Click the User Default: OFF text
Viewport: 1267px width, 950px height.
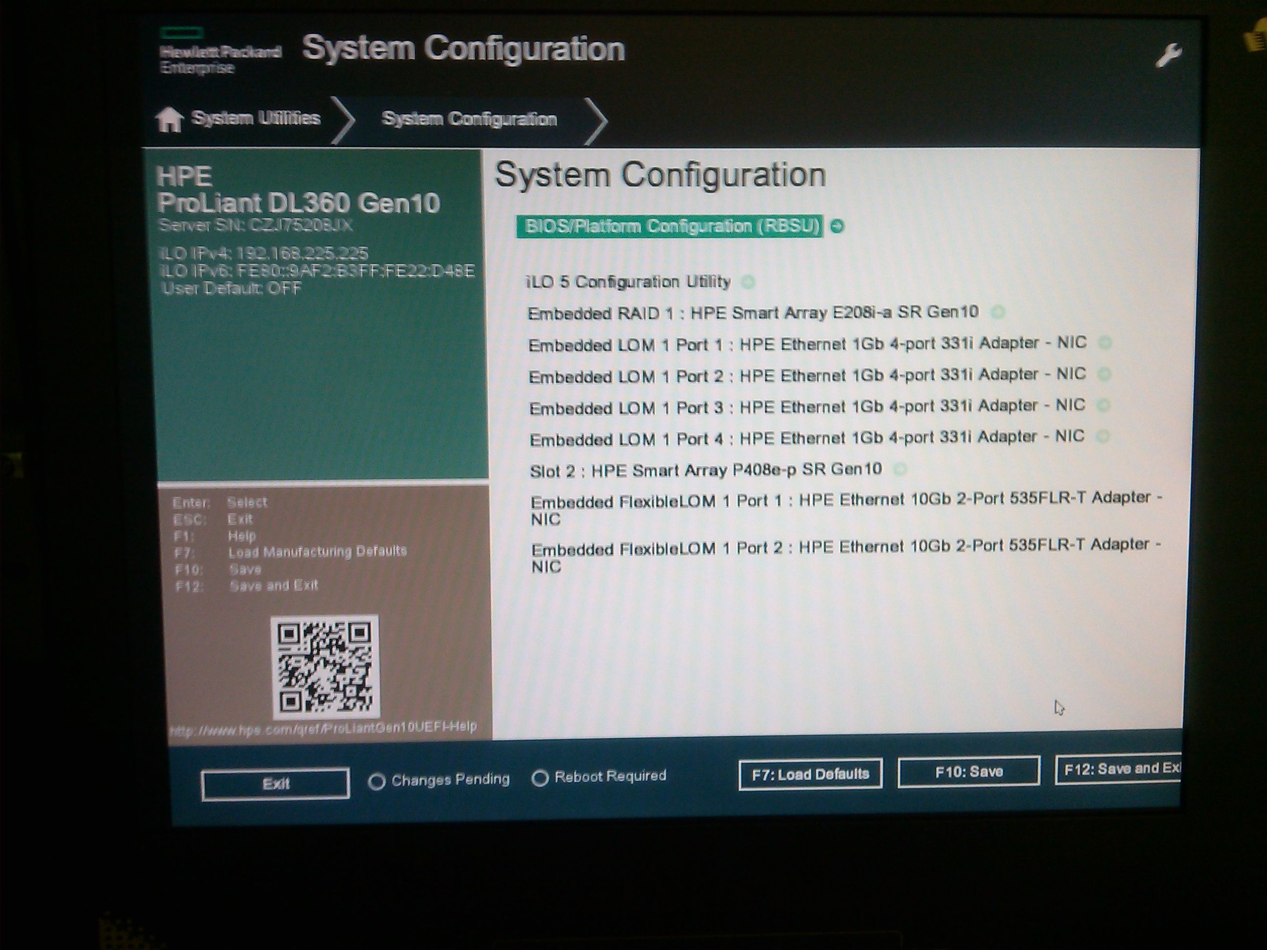pos(231,288)
